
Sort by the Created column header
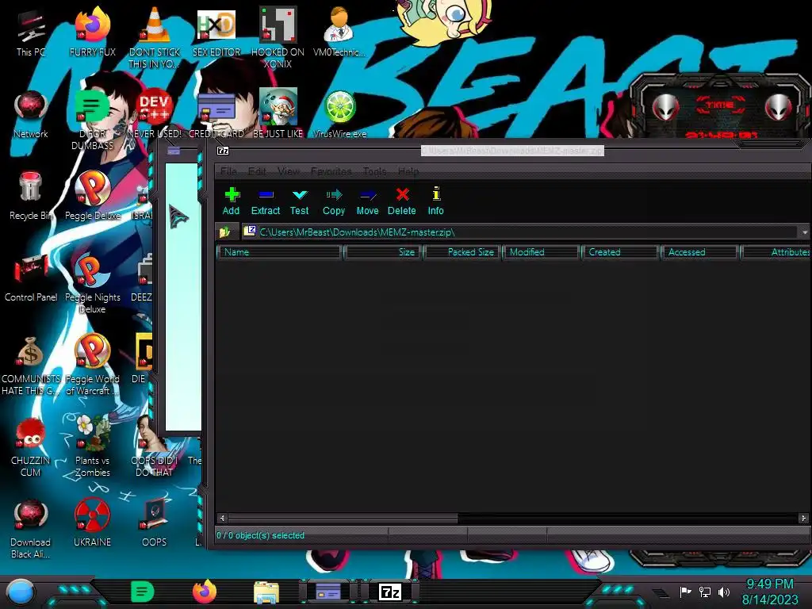(620, 252)
